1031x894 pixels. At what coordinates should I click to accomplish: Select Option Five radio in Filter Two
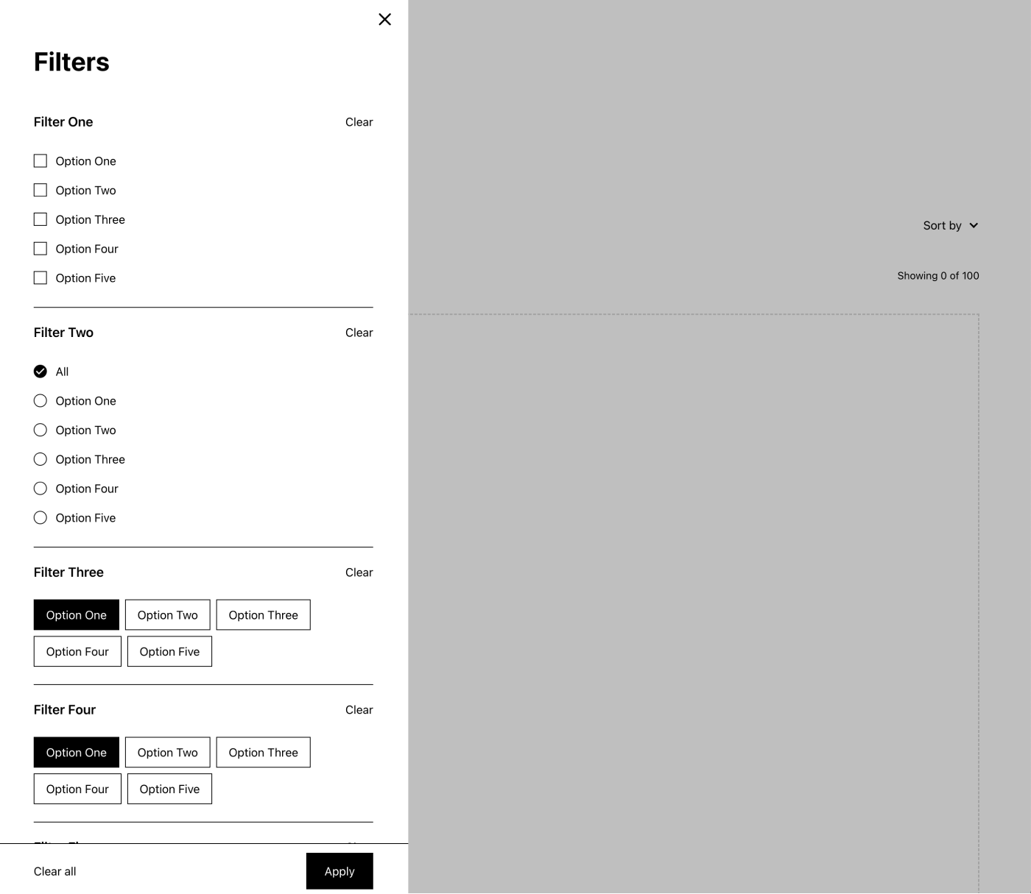(41, 518)
